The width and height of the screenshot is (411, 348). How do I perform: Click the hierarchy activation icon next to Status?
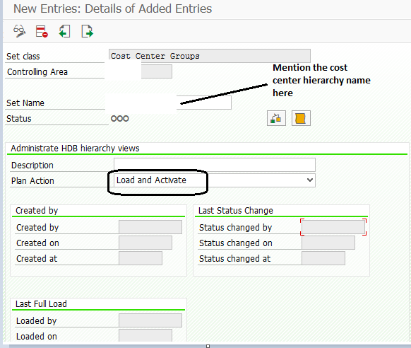pos(276,118)
